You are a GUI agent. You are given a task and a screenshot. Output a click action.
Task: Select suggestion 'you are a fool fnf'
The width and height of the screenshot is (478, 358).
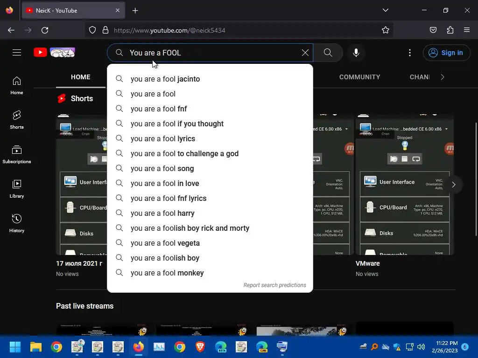pos(210,109)
